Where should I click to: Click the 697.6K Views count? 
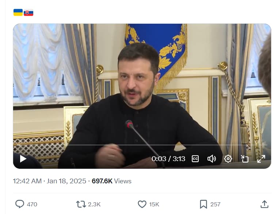click(111, 181)
